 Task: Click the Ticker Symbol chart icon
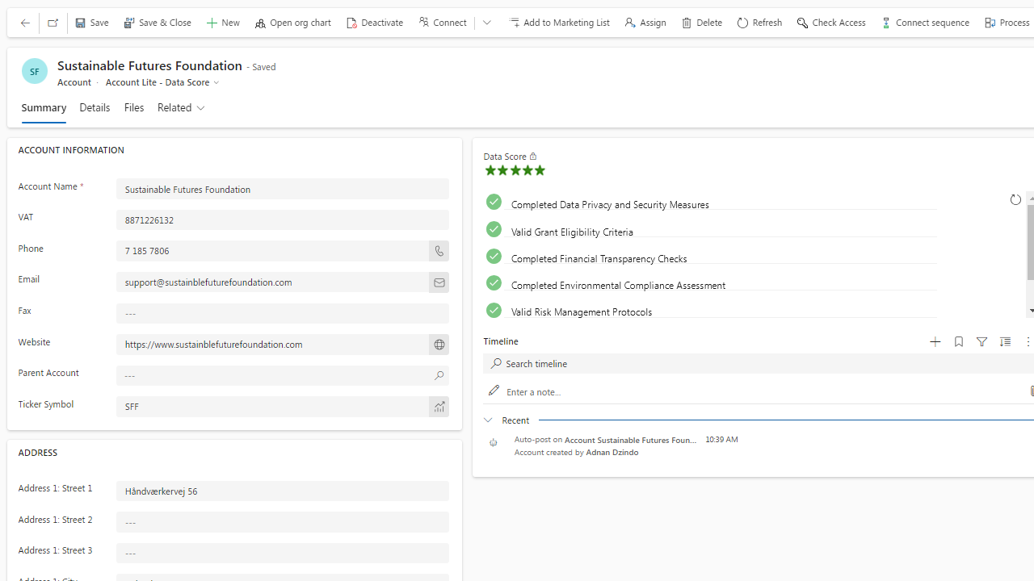[x=439, y=407]
